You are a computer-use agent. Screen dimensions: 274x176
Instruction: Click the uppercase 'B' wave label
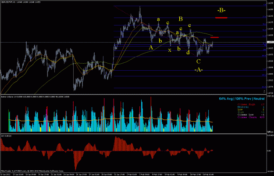(x=181, y=19)
